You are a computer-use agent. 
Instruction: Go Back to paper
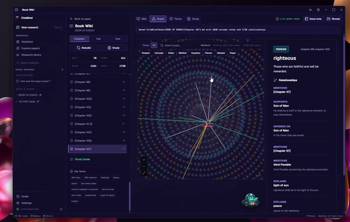click(x=80, y=19)
